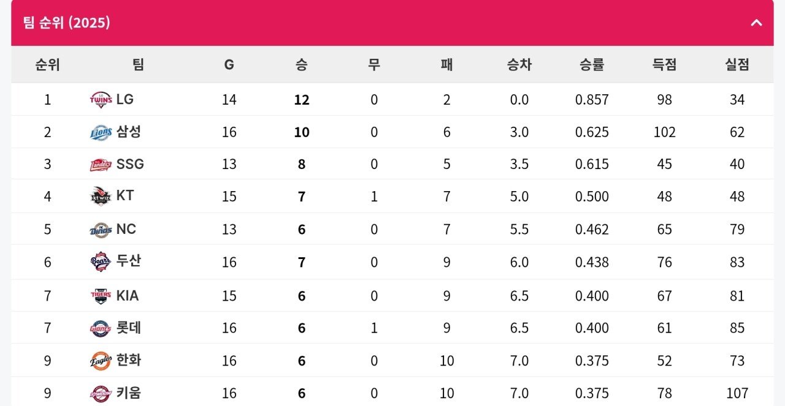The image size is (785, 406).
Task: Collapse the 팀 순위 panel using chevron
Action: (x=756, y=23)
